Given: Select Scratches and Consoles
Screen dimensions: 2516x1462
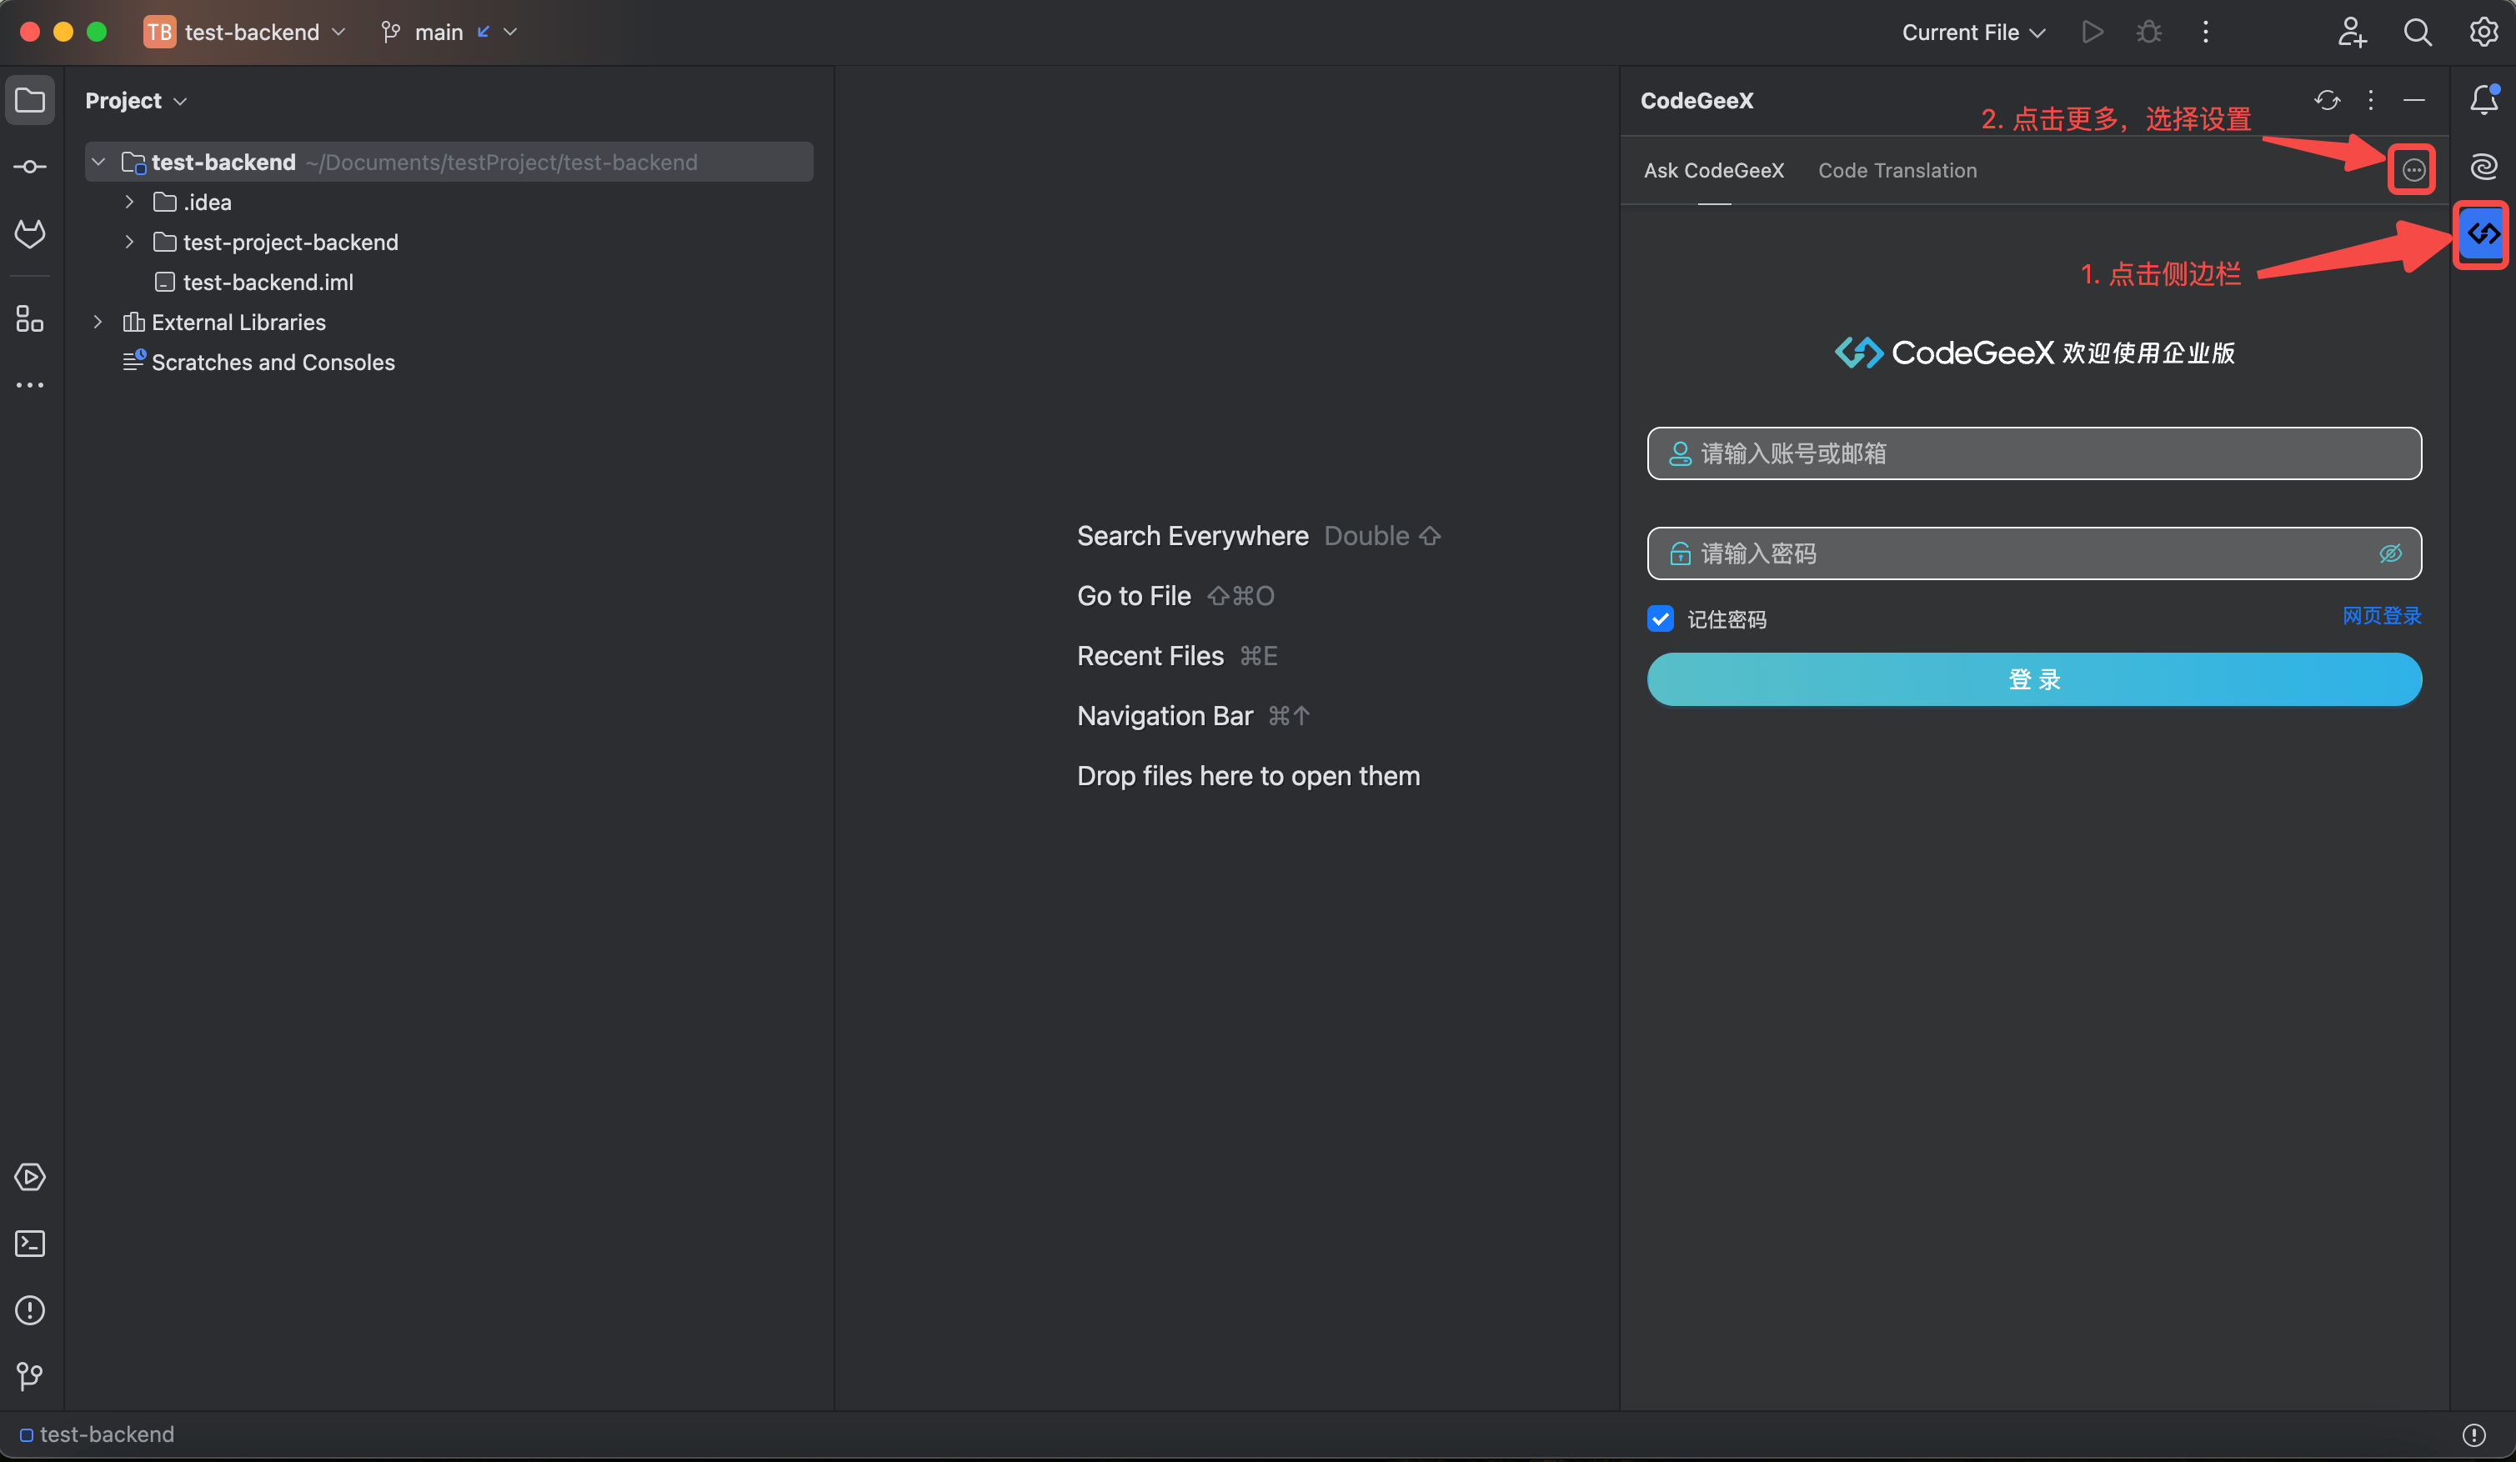Looking at the screenshot, I should point(272,363).
